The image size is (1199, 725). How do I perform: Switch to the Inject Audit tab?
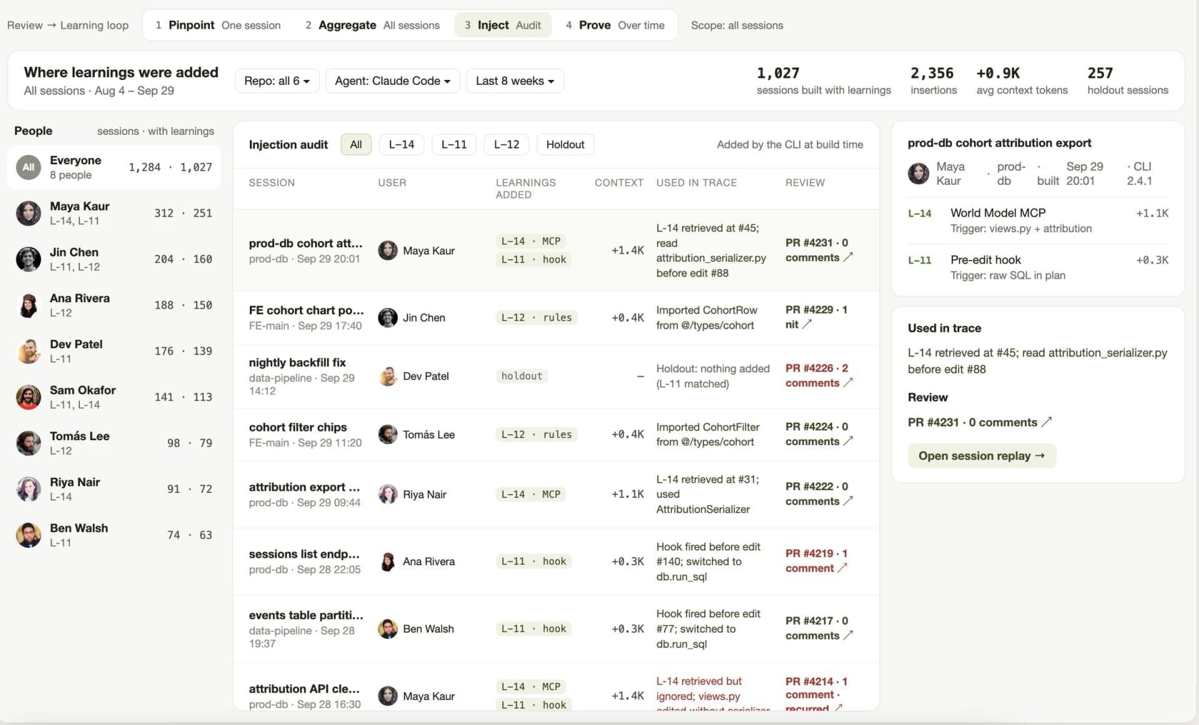point(503,25)
